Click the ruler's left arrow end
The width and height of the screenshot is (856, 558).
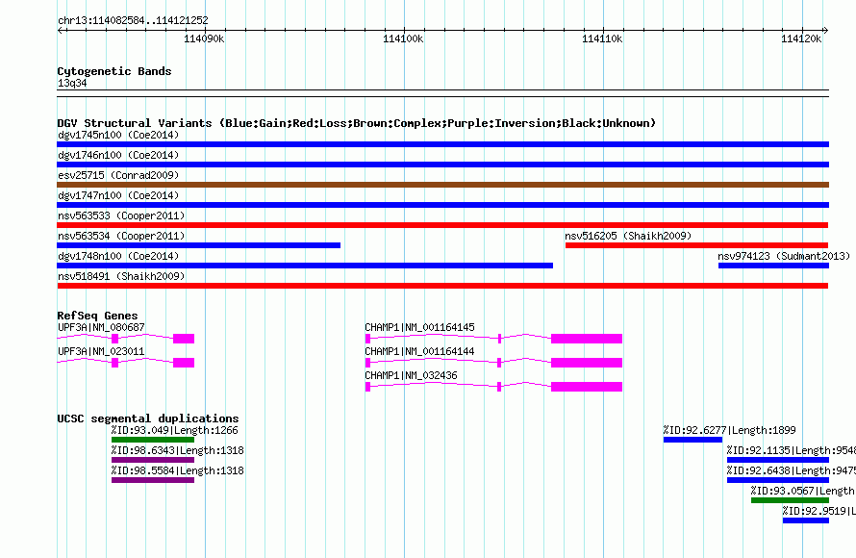coord(60,30)
